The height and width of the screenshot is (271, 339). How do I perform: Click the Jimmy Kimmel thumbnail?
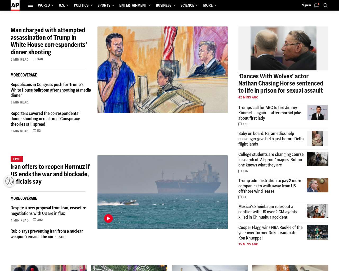click(x=318, y=112)
